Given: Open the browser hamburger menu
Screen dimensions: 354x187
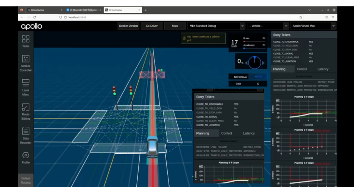Looking at the screenshot, I should pyautogui.click(x=333, y=17).
